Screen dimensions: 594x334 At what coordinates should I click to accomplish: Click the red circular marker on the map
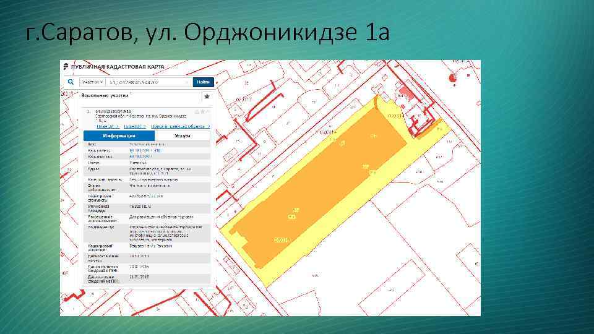pyautogui.click(x=453, y=78)
